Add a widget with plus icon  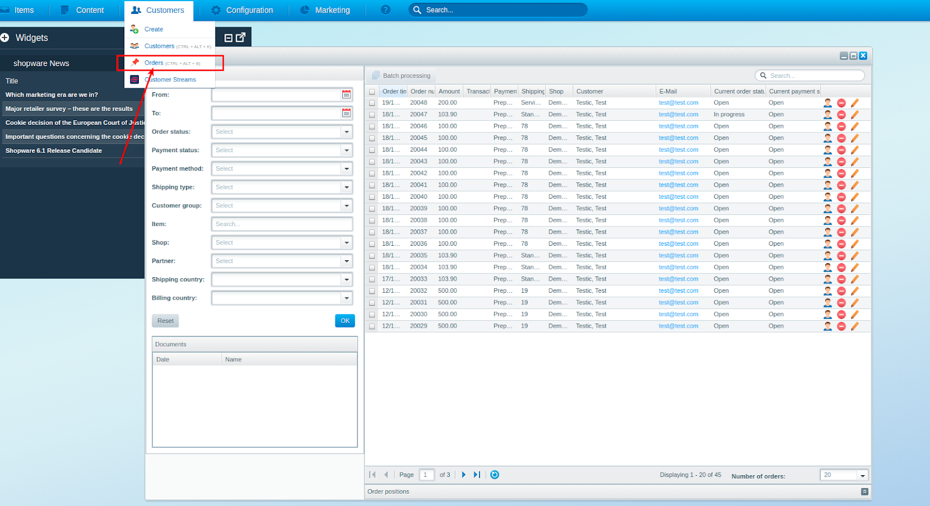pos(5,38)
